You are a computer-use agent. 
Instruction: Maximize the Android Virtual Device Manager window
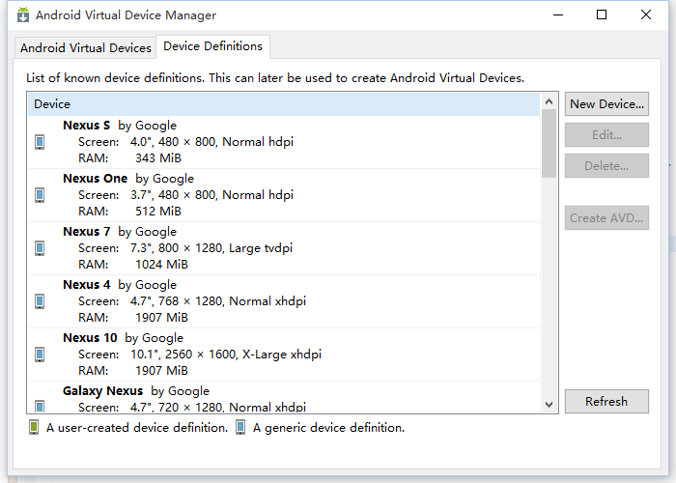(x=602, y=14)
